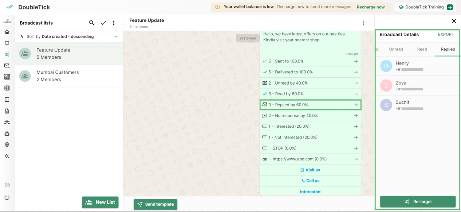Image resolution: width=461 pixels, height=212 pixels.
Task: Click the Recharge now link
Action: point(370,7)
